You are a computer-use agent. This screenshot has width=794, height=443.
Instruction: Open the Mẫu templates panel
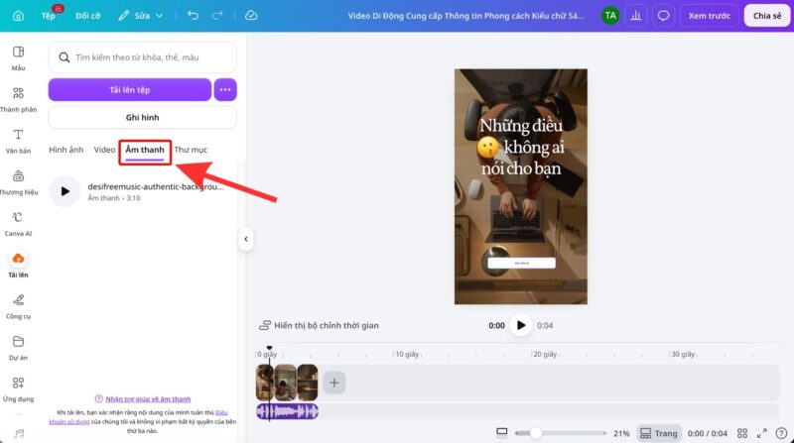(x=18, y=58)
